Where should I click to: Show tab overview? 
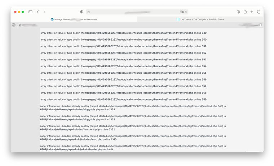(x=258, y=12)
